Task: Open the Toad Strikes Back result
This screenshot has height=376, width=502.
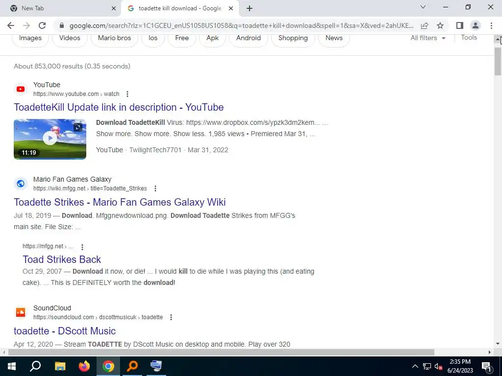Action: point(62,259)
